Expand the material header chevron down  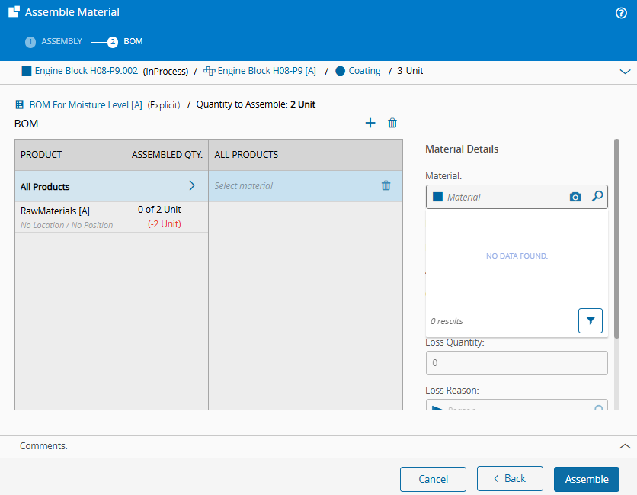tap(625, 71)
